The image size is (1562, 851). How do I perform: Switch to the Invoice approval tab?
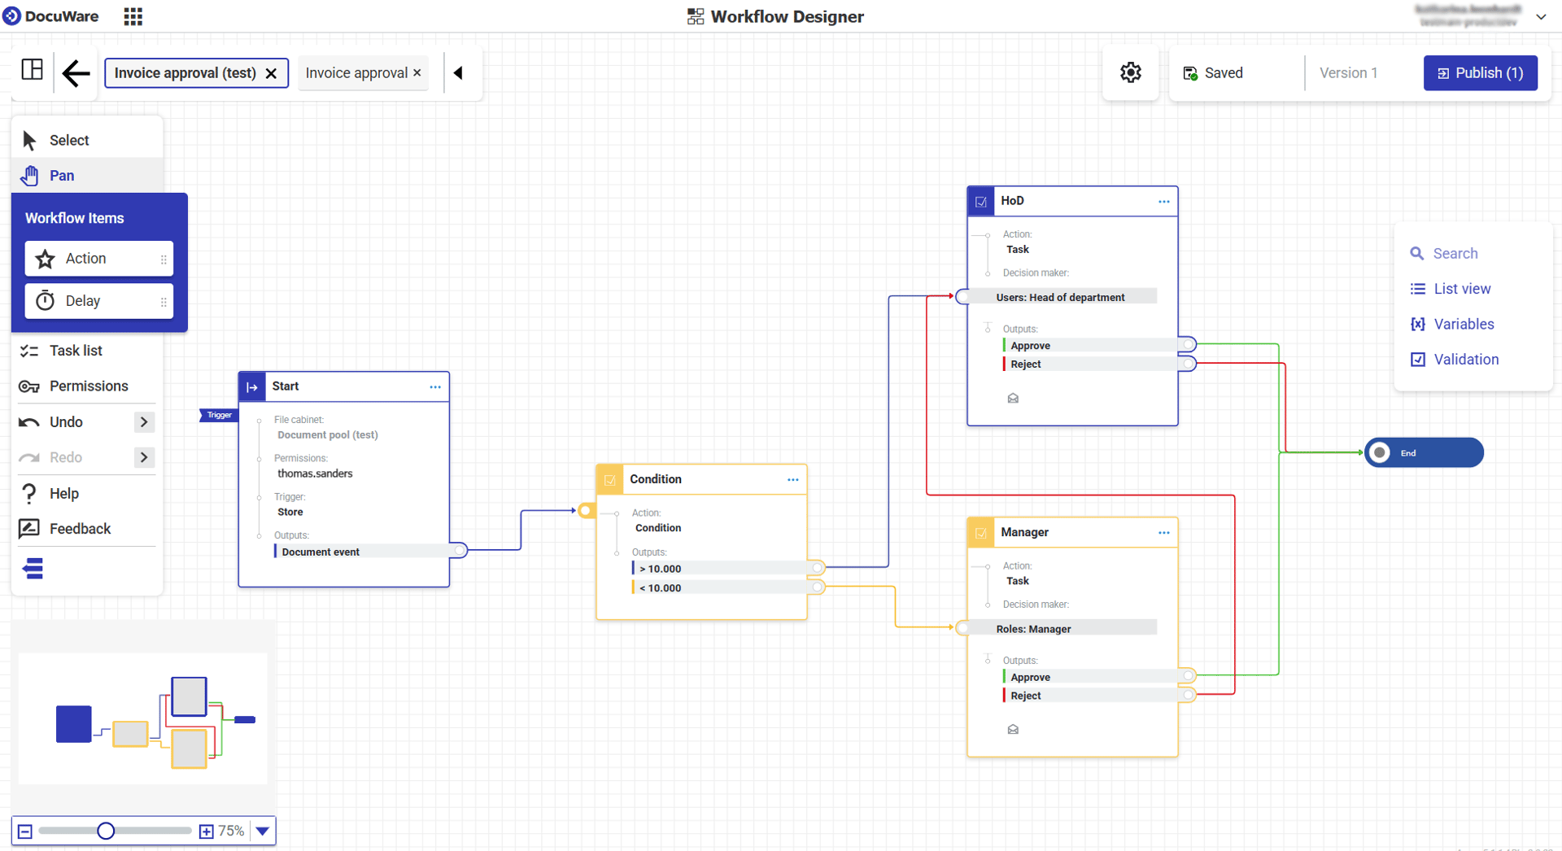pos(356,72)
